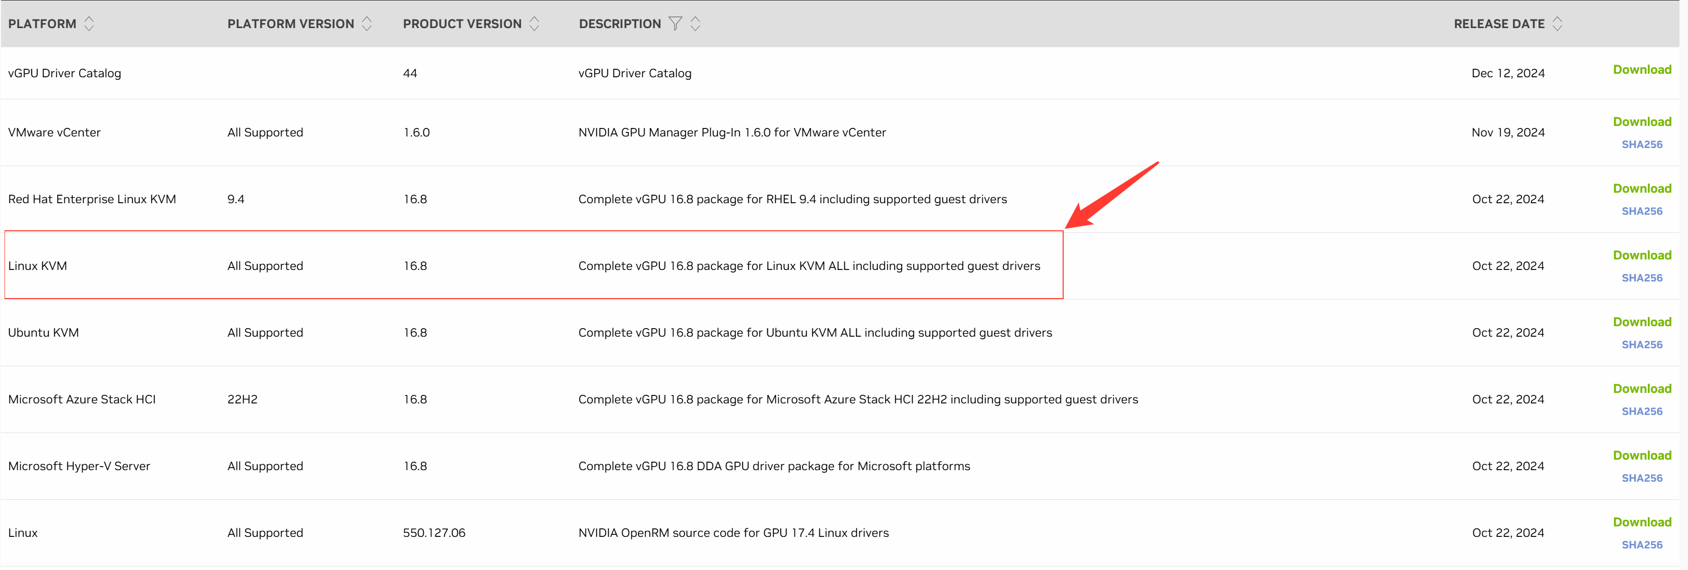1688x570 pixels.
Task: Open SHA256 for VMware vCenter row
Action: coord(1641,145)
